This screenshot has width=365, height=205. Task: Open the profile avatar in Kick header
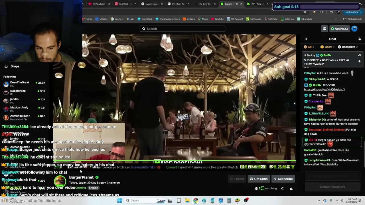(x=354, y=28)
